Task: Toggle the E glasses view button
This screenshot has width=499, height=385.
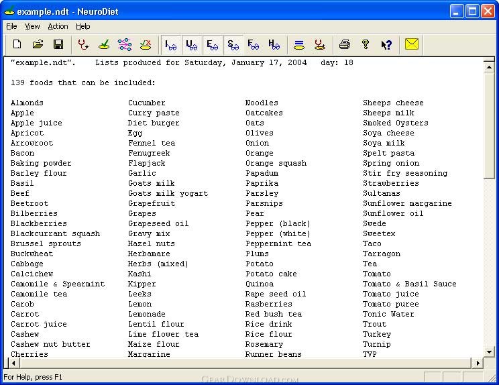Action: [212, 44]
